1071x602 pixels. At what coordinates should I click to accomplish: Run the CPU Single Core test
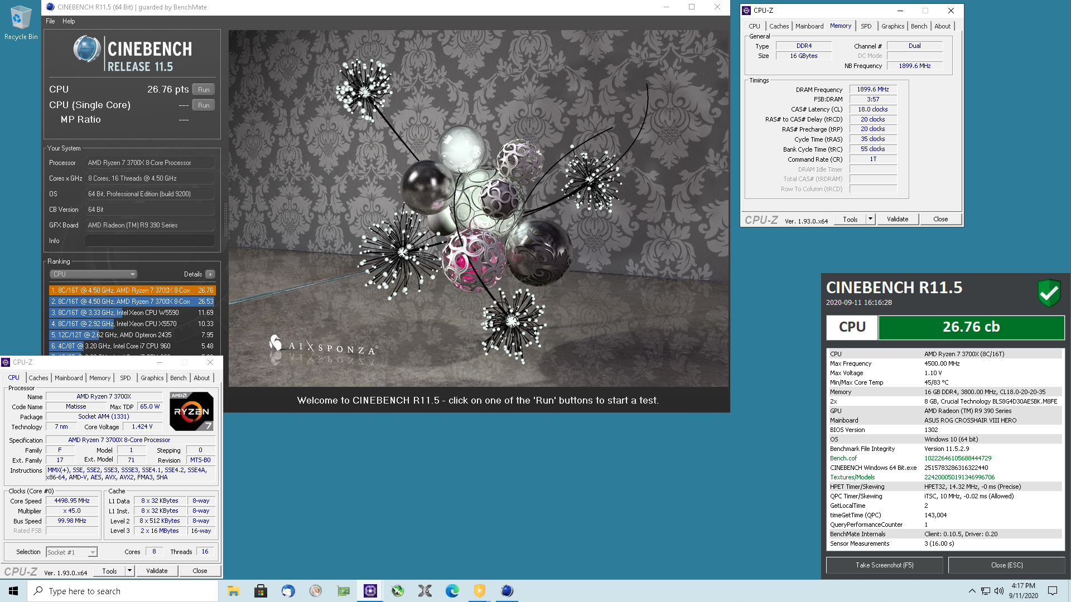coord(204,105)
